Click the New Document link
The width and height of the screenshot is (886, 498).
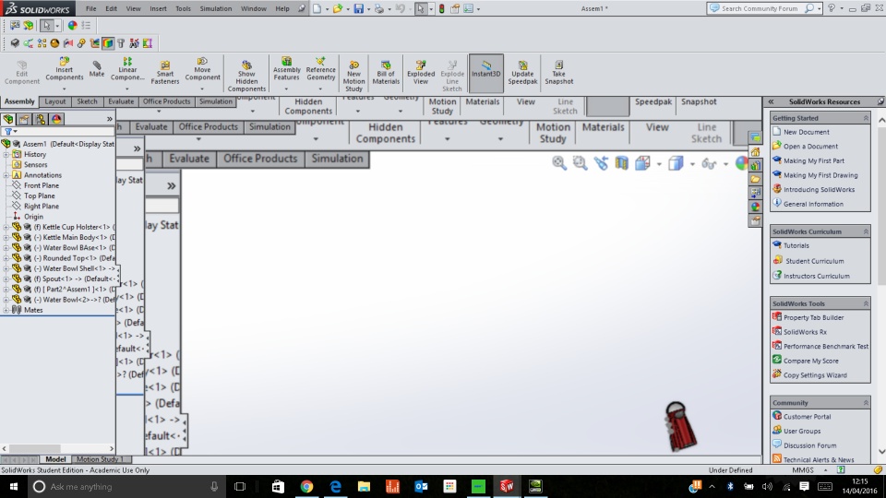(x=807, y=132)
